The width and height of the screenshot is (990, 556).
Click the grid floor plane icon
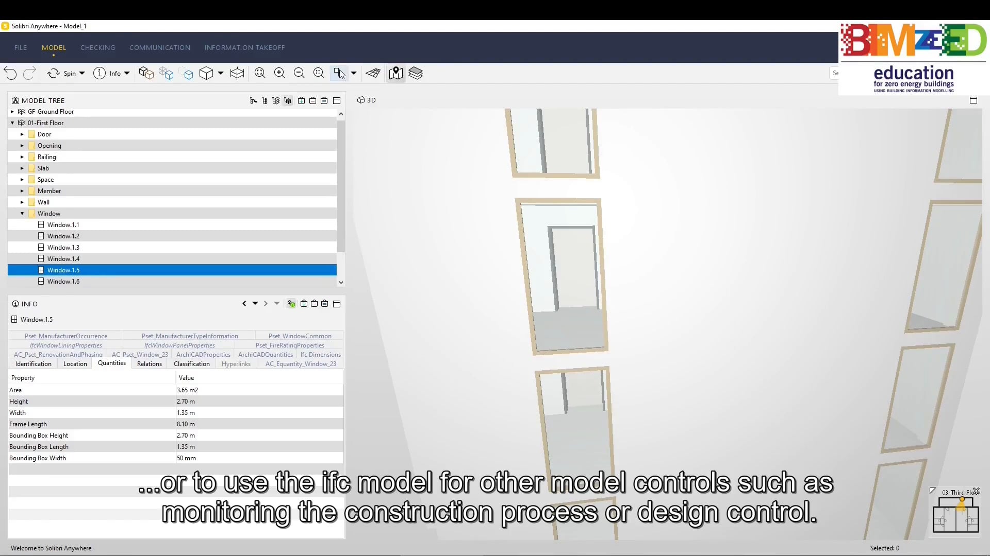click(x=373, y=73)
